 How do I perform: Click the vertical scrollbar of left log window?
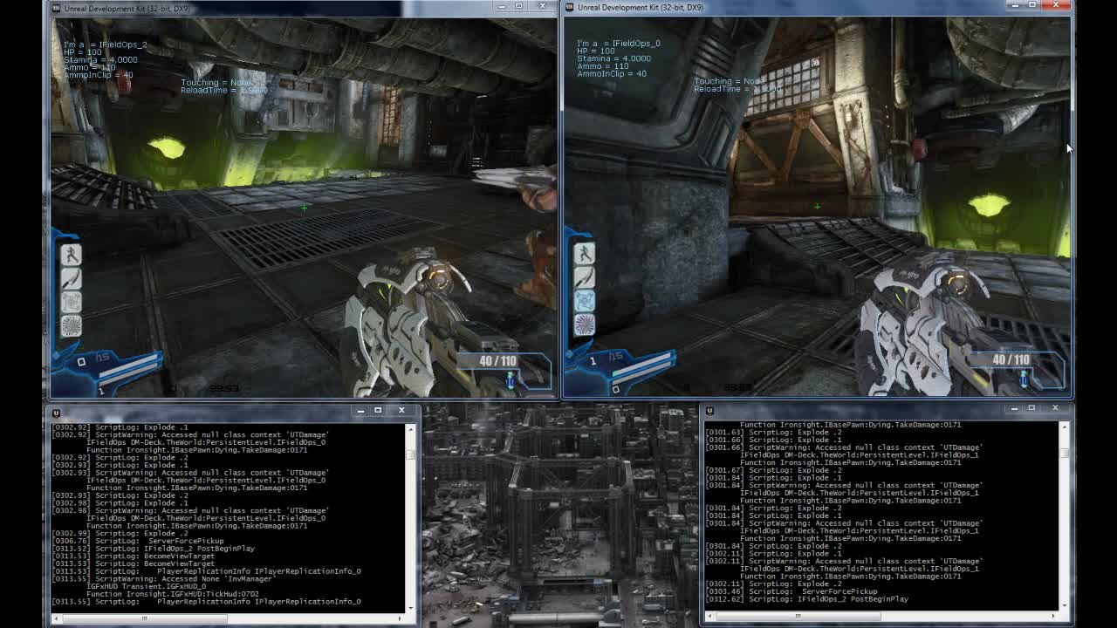click(x=410, y=515)
